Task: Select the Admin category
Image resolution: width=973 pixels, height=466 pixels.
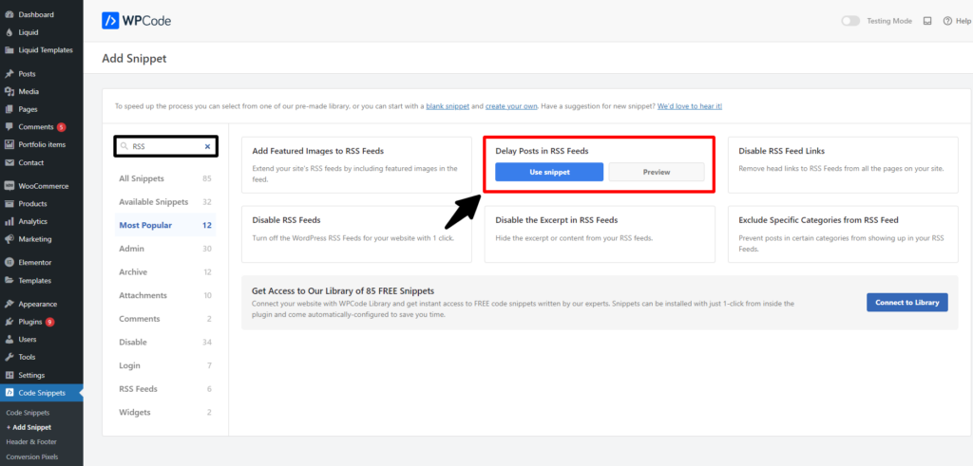Action: (x=165, y=249)
